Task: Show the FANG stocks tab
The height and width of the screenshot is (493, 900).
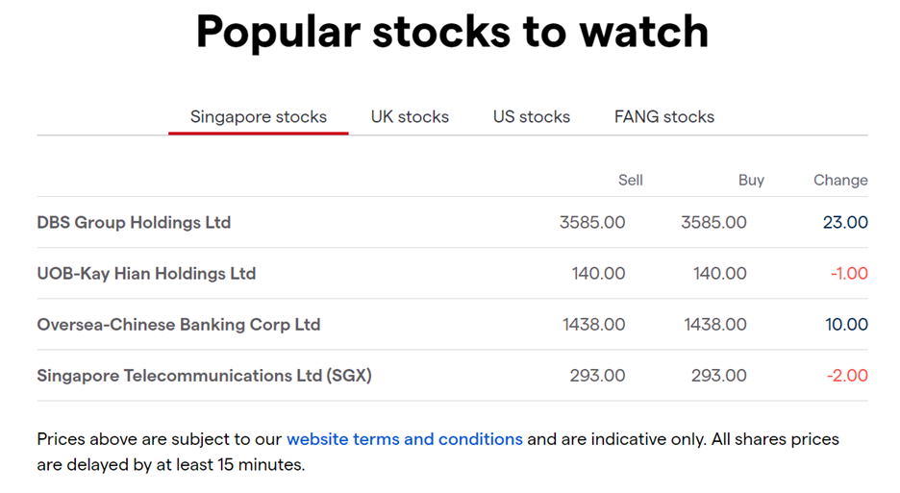Action: (664, 117)
